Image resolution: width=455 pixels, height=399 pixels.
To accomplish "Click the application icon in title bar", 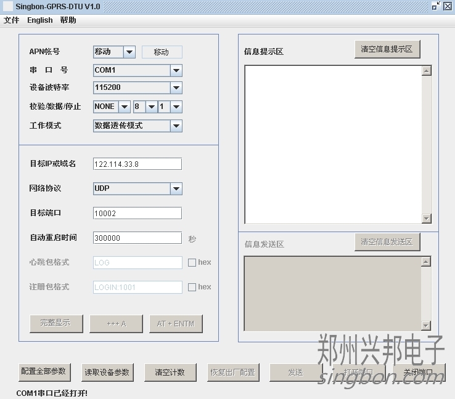I will click(x=8, y=6).
